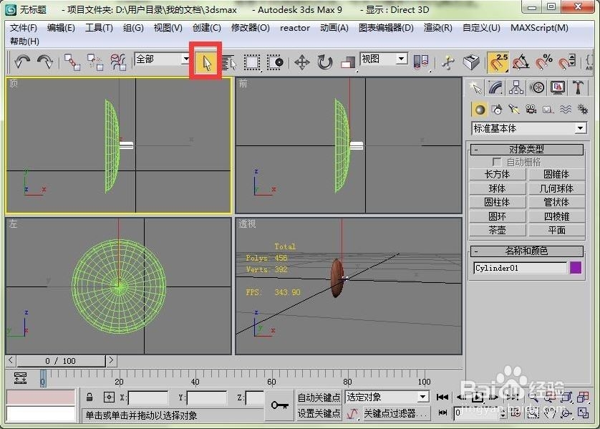Screen dimensions: 600x429
Task: Open the 帮助(H) menu
Action: tap(24, 42)
